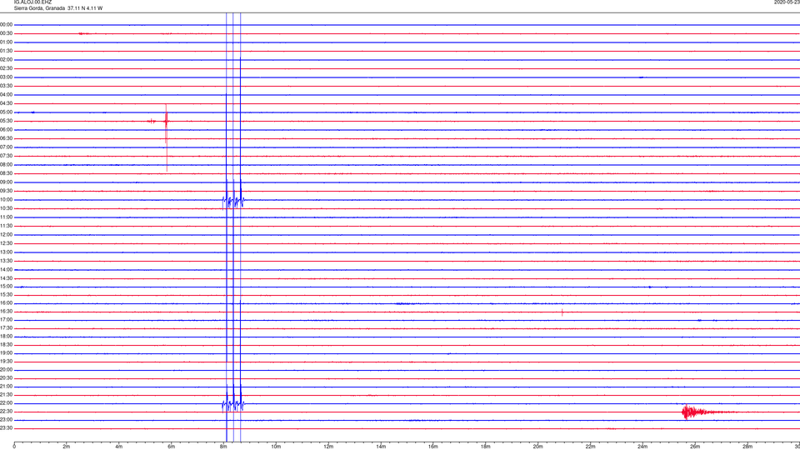Click the blue calibration pulses on 10:00 trace

point(233,201)
